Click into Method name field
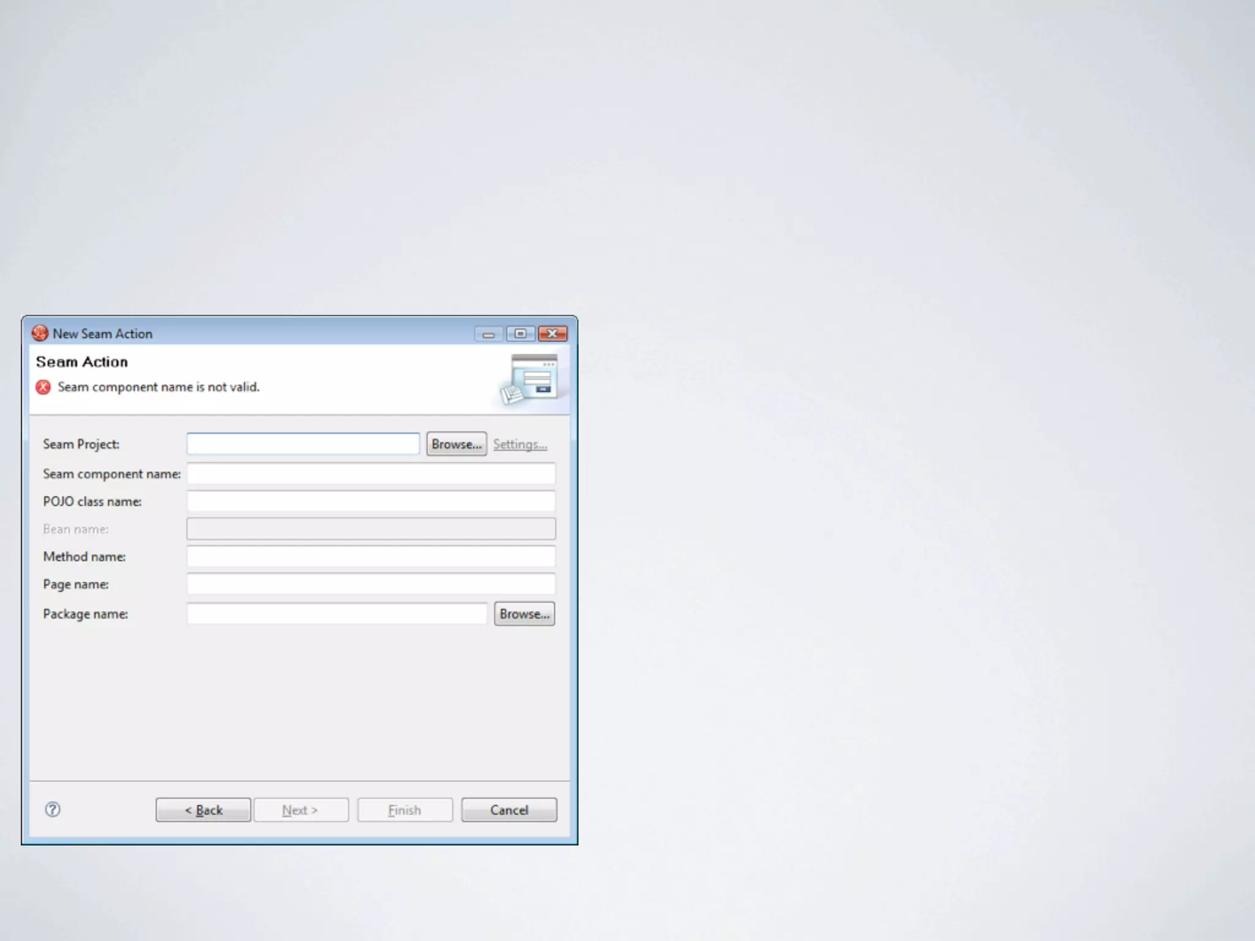The height and width of the screenshot is (941, 1255). click(371, 556)
